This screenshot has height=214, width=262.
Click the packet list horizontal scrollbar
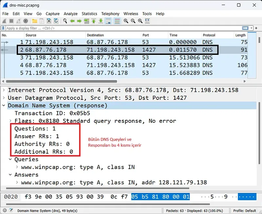tap(62, 81)
